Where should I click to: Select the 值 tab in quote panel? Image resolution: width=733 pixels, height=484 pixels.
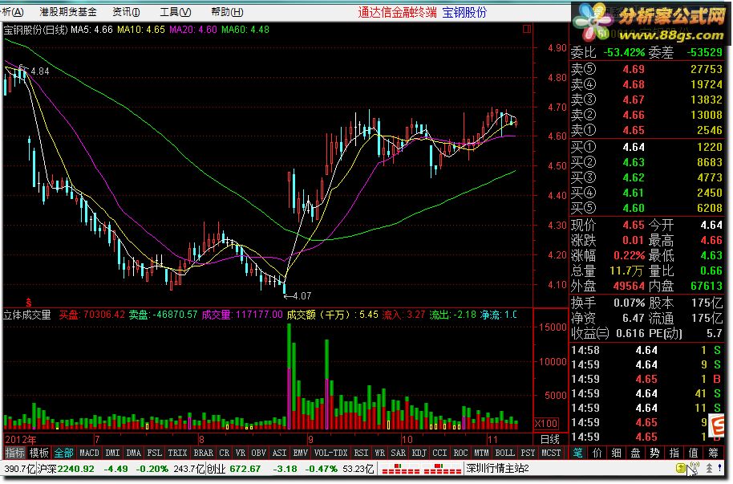tap(693, 453)
